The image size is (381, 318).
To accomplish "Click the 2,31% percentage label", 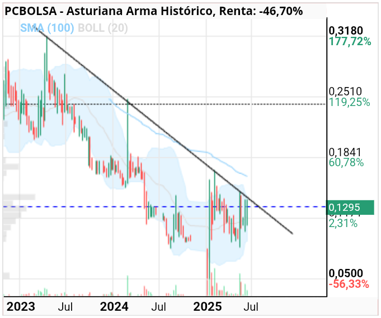I will (x=343, y=223).
